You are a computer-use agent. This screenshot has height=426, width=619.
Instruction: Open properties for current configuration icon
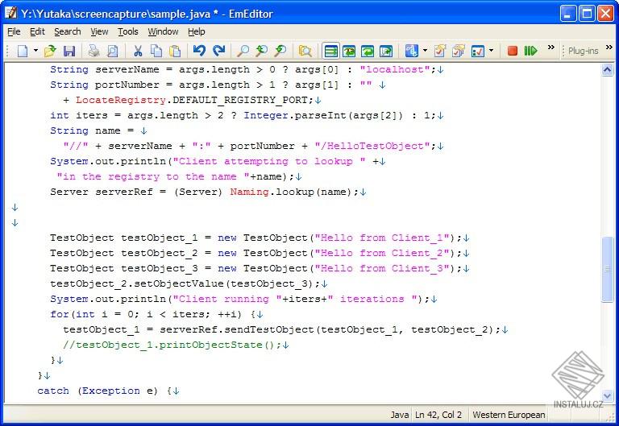pyautogui.click(x=440, y=51)
